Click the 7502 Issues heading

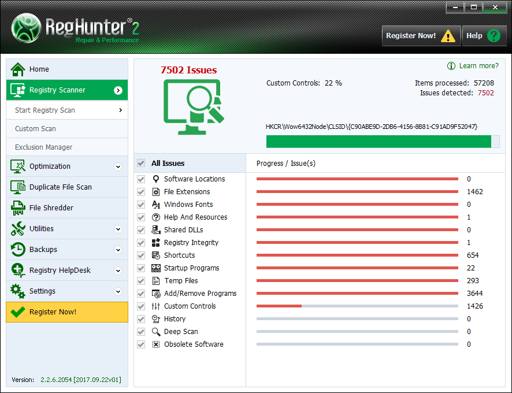[189, 70]
